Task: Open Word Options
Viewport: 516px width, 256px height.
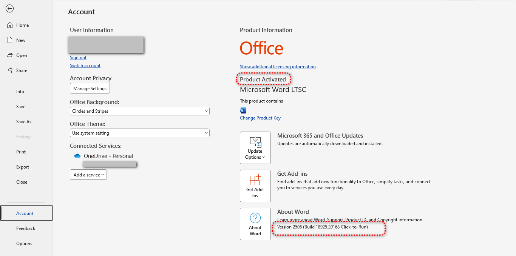Action: tap(24, 244)
